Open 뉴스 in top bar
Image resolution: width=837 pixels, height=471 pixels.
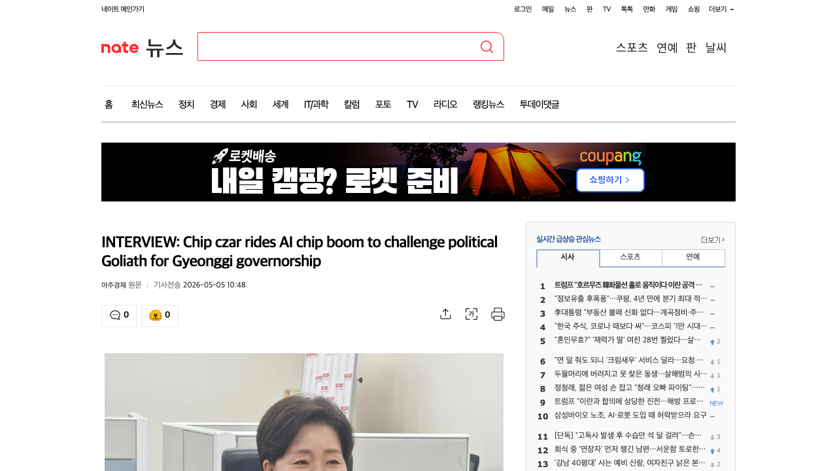pyautogui.click(x=570, y=9)
